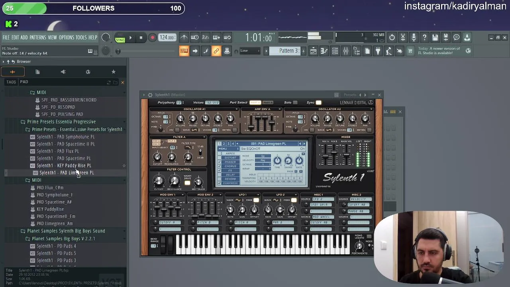This screenshot has height=287, width=510.
Task: Open the OPTIONS menu
Action: [66, 37]
